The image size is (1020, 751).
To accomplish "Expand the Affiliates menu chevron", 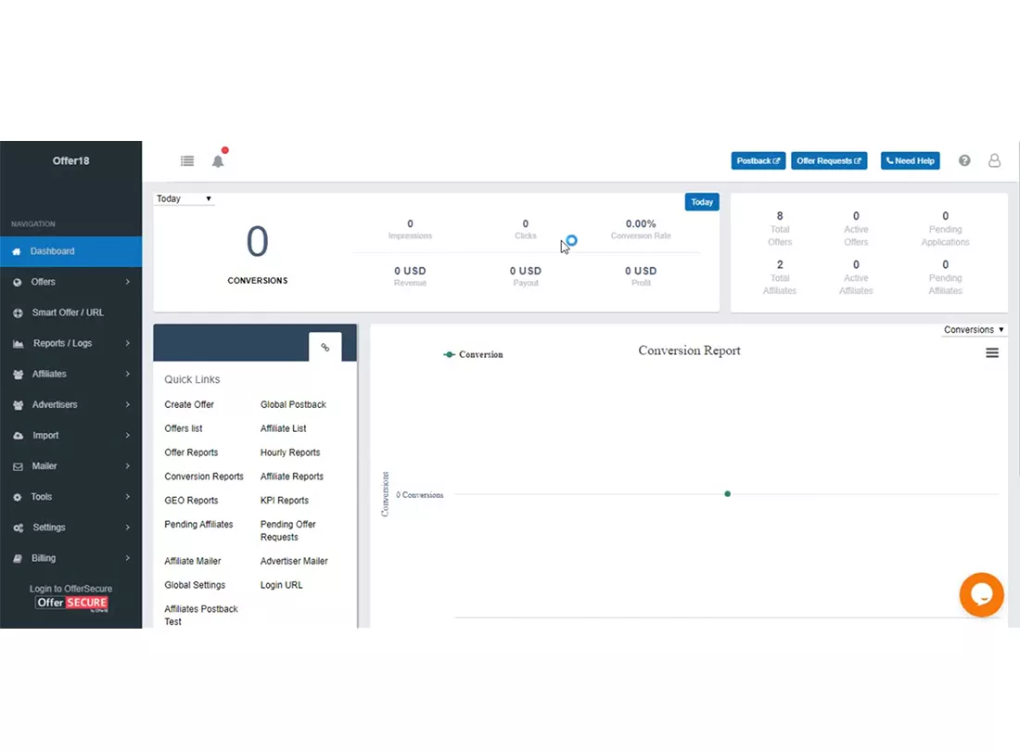I will pyautogui.click(x=128, y=374).
